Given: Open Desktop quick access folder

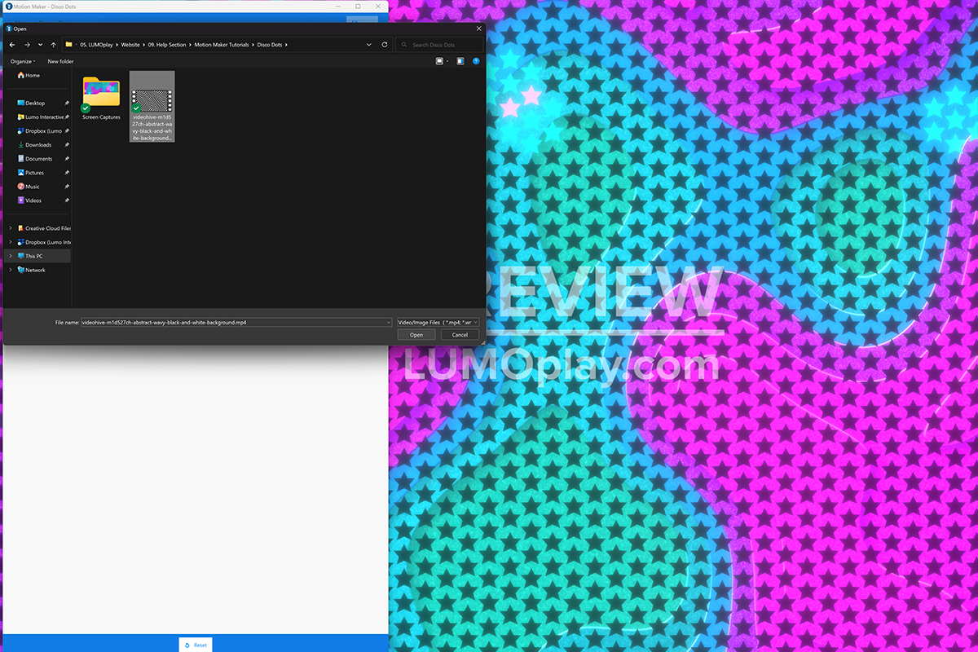Looking at the screenshot, I should (31, 103).
